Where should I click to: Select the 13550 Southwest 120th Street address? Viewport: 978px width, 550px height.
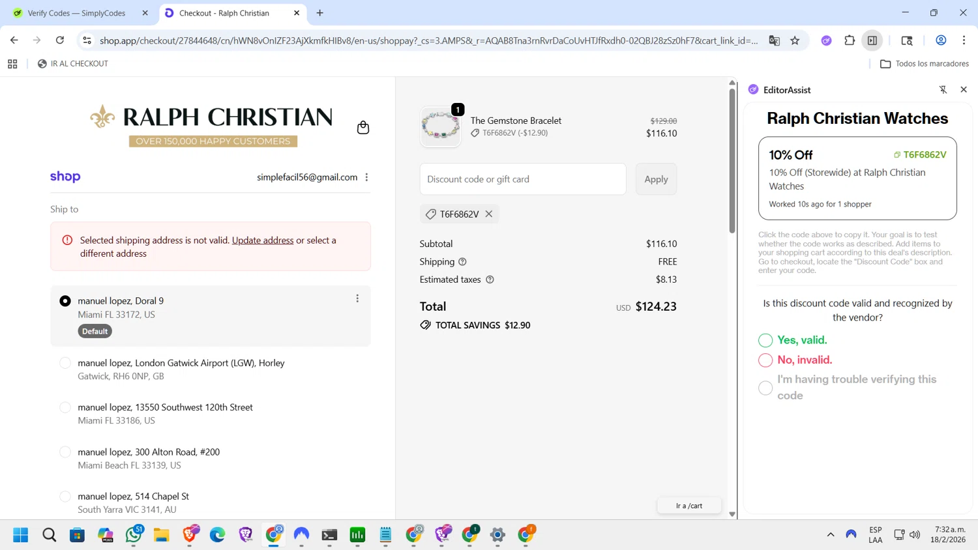tap(65, 407)
